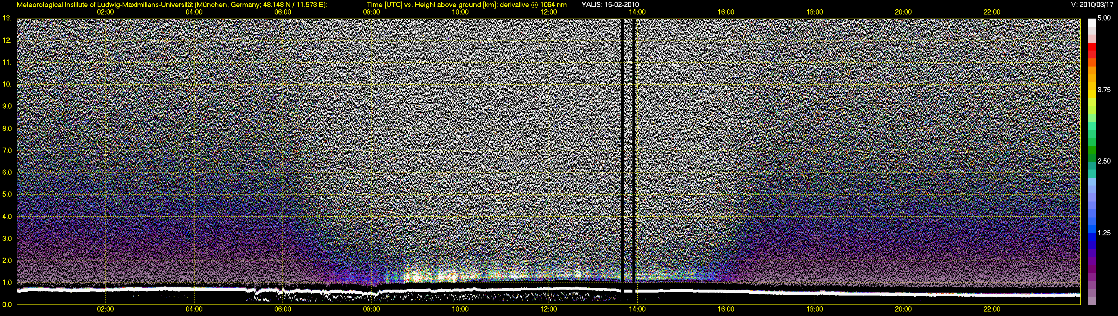Click the 'Time [UTC] vs. Height above ground' caption
The image size is (1118, 316).
(x=467, y=5)
